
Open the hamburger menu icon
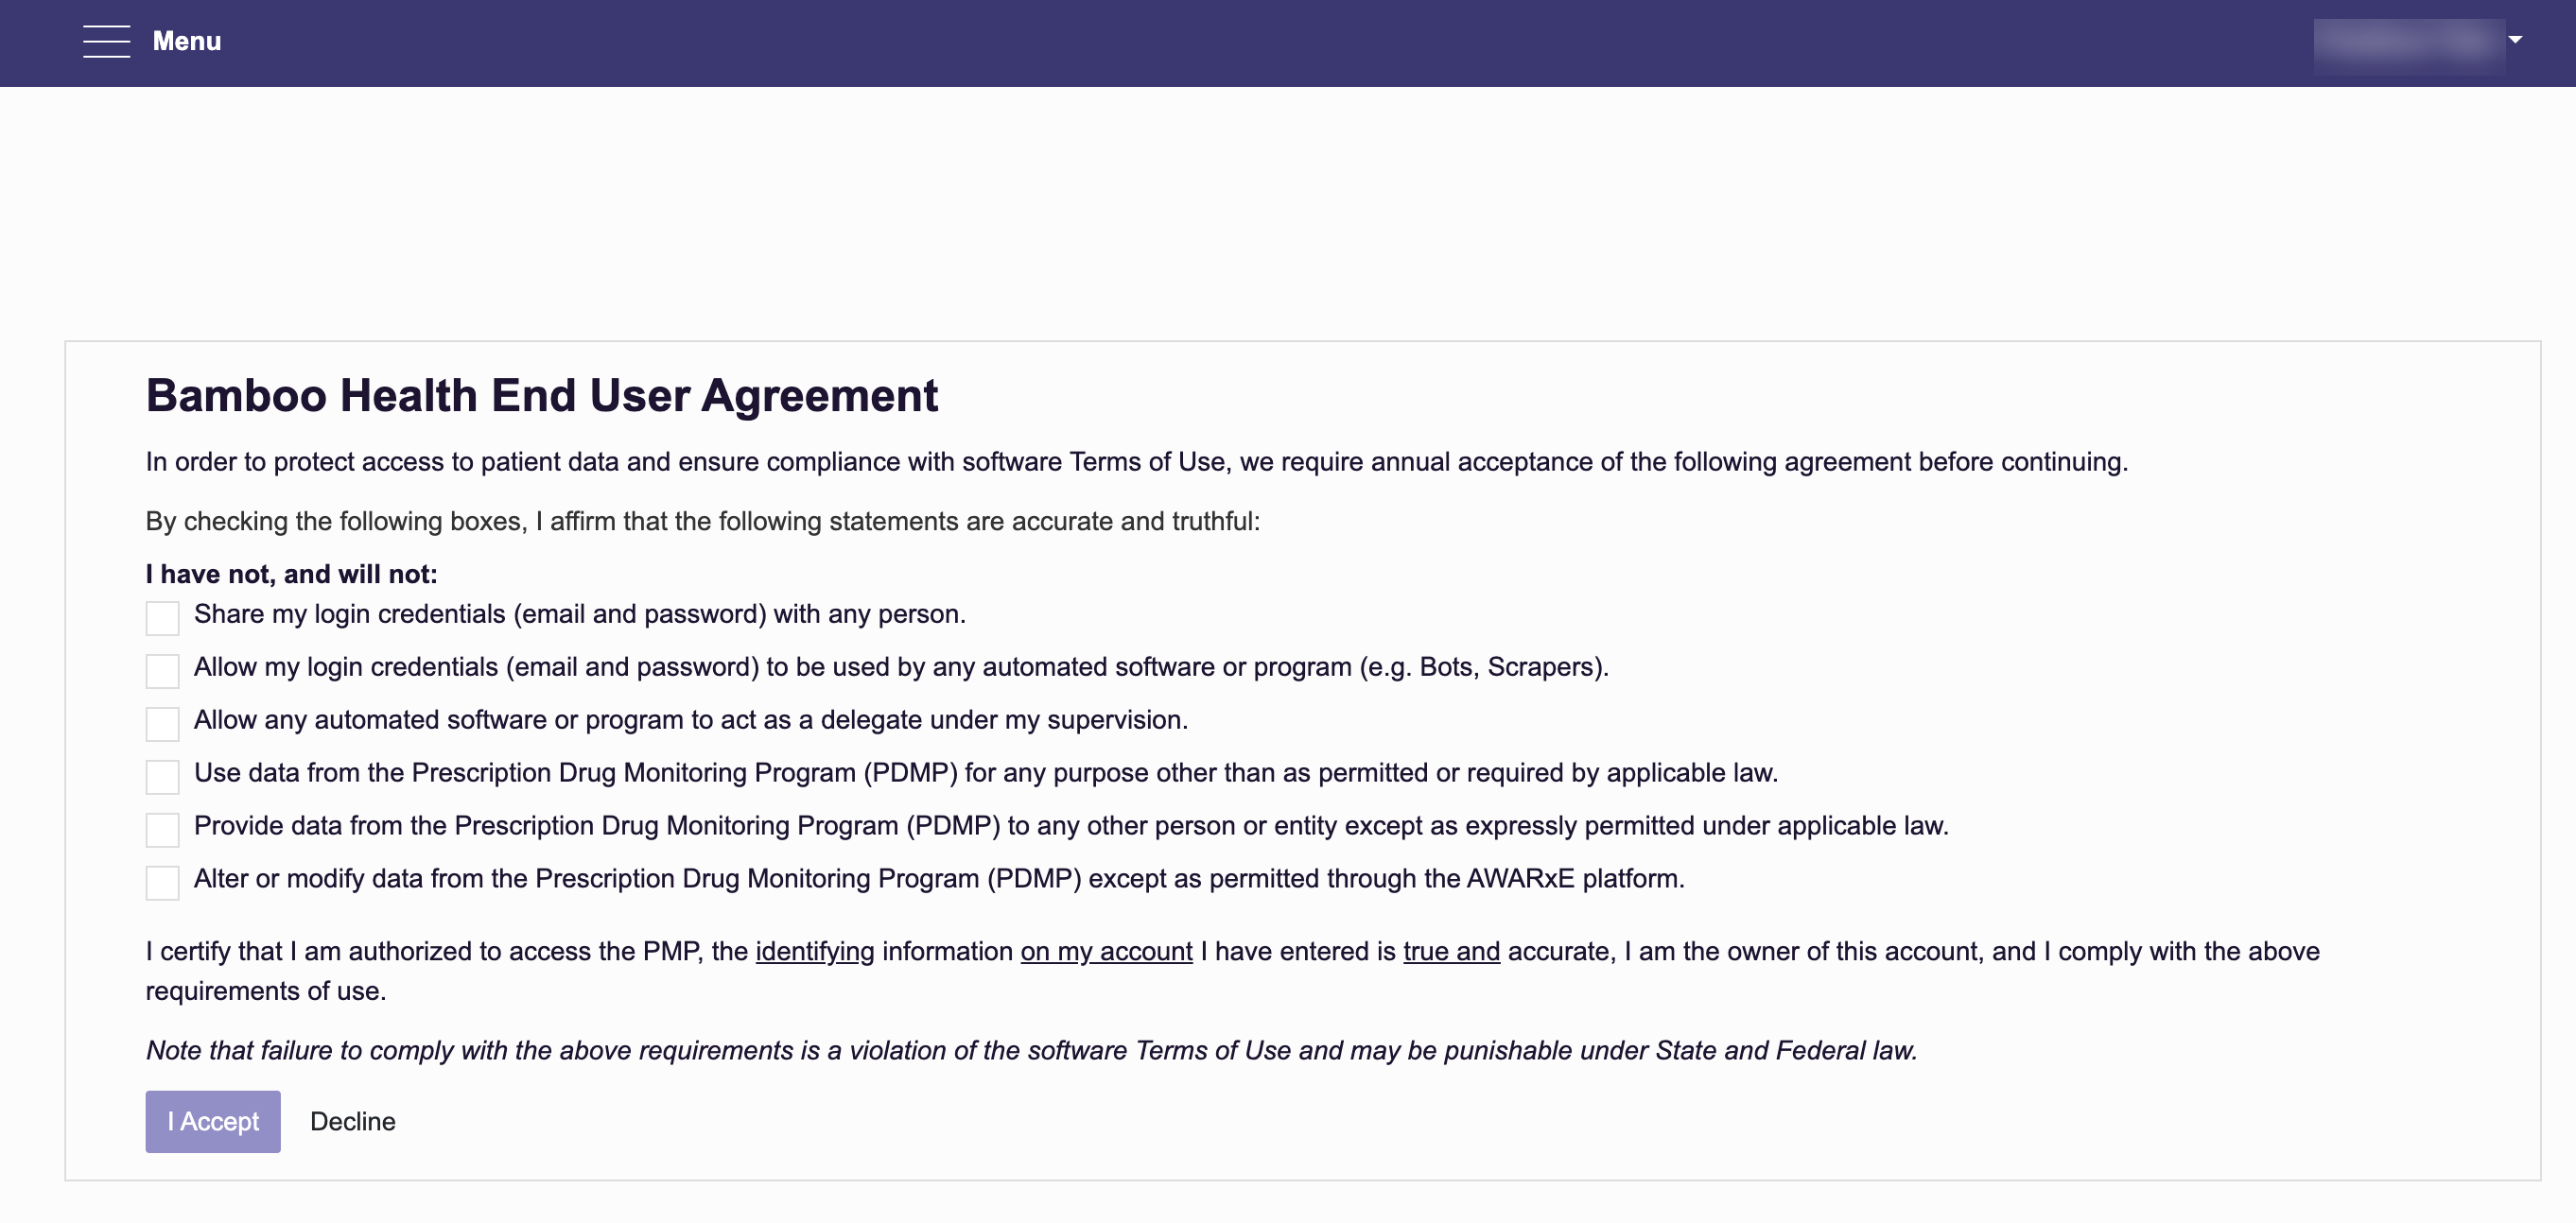(106, 41)
